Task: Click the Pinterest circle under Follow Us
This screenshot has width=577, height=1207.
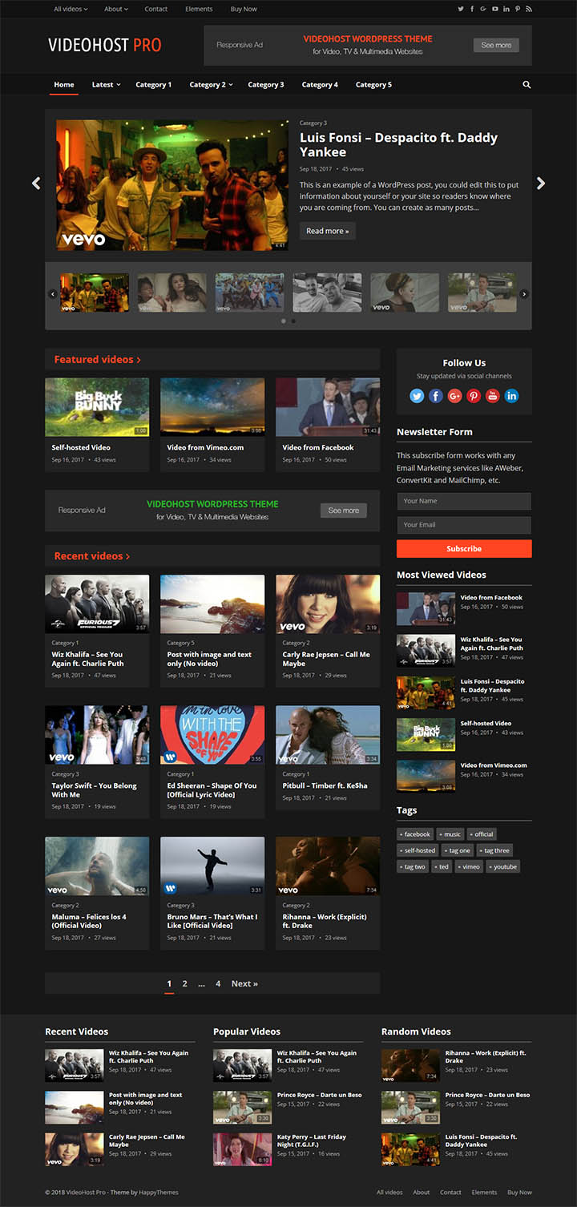Action: click(474, 395)
